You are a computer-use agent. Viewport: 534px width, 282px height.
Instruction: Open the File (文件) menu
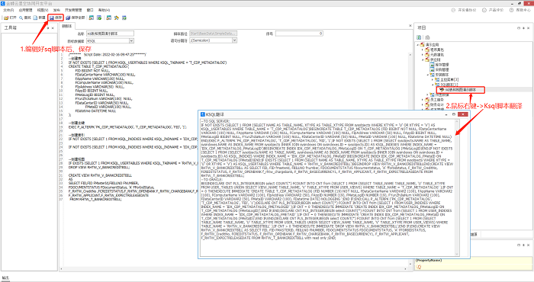coord(8,10)
